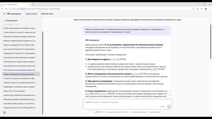Open dialog 'Напиши план обращения взыскания'
This screenshot has height=119, width=212.
click(x=20, y=95)
